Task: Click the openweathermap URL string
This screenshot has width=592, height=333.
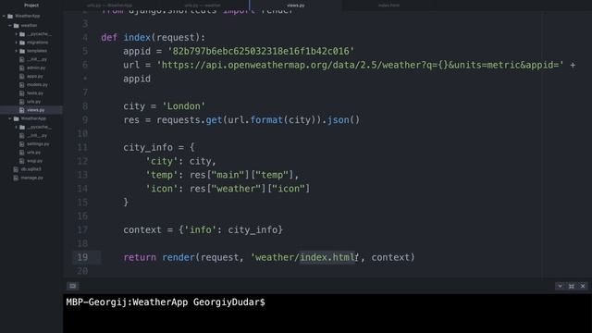Action: click(360, 65)
